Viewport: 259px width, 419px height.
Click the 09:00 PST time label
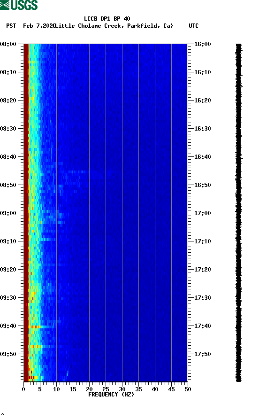[x=8, y=213]
